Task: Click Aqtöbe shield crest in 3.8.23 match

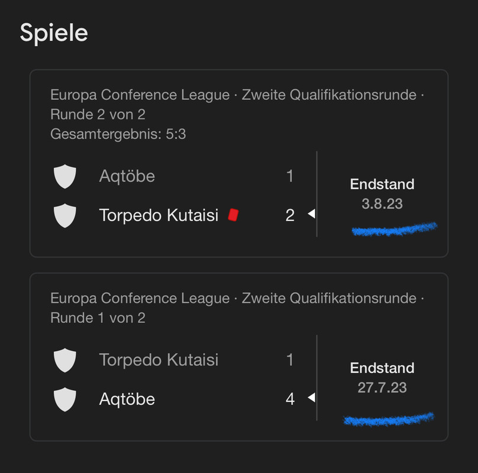Action: pyautogui.click(x=65, y=176)
